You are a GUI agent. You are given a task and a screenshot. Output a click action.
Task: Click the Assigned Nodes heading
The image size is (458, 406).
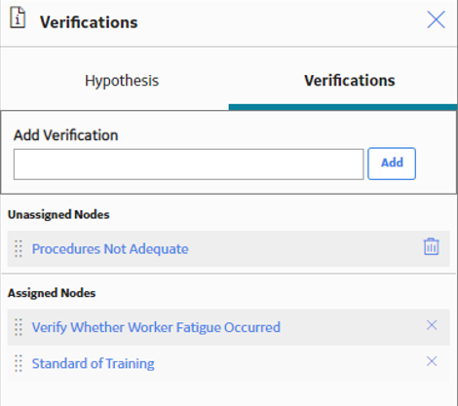point(52,293)
